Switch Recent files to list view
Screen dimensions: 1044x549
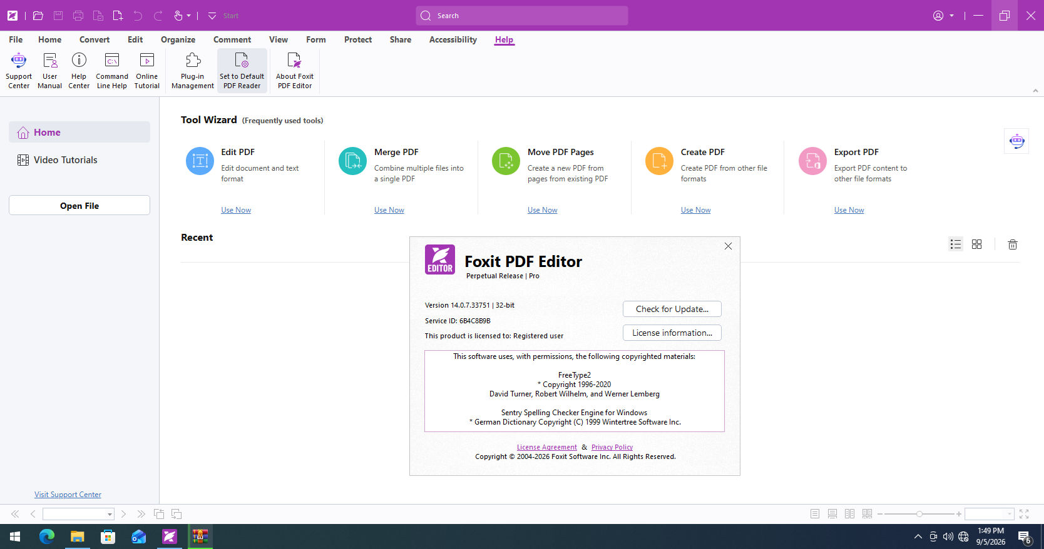956,244
